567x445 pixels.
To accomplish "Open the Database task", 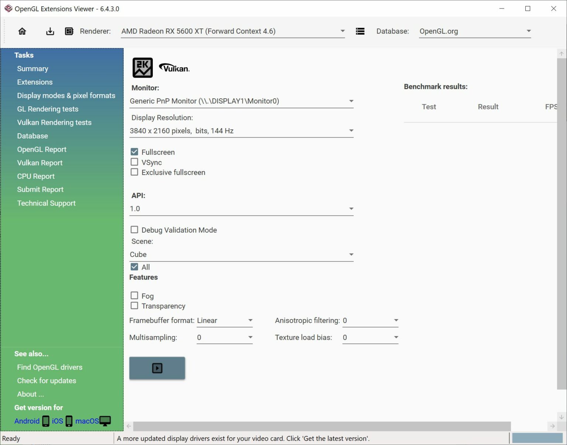I will (32, 136).
